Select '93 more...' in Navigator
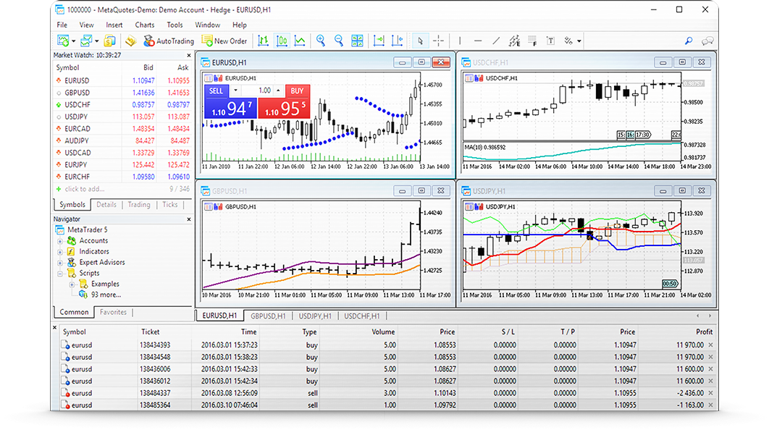Viewport: 769px width, 430px height. [106, 295]
